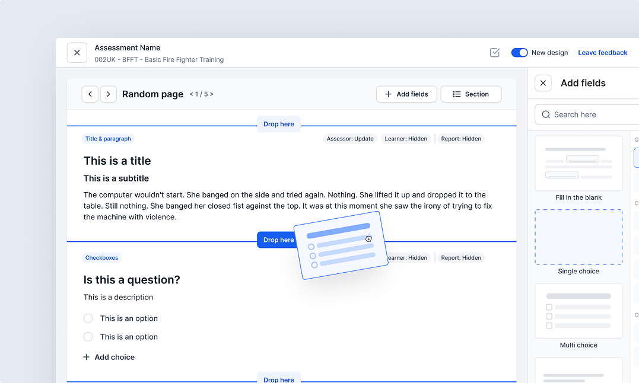
Task: Click the 'This is a description' text
Action: pos(118,297)
